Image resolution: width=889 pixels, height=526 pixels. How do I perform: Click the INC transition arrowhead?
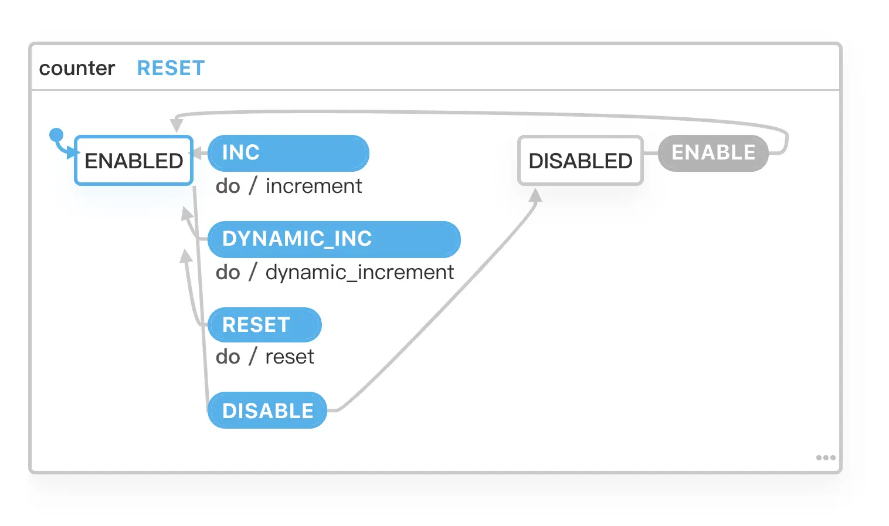point(199,154)
